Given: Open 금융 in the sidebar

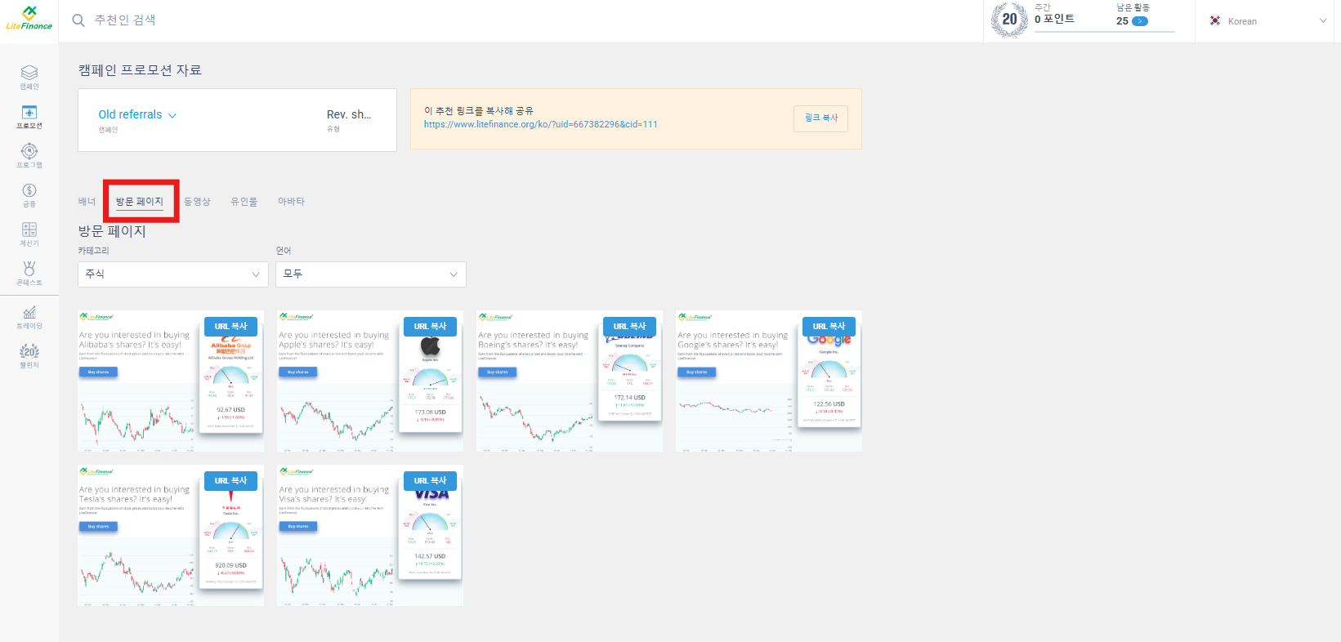Looking at the screenshot, I should coord(29,195).
